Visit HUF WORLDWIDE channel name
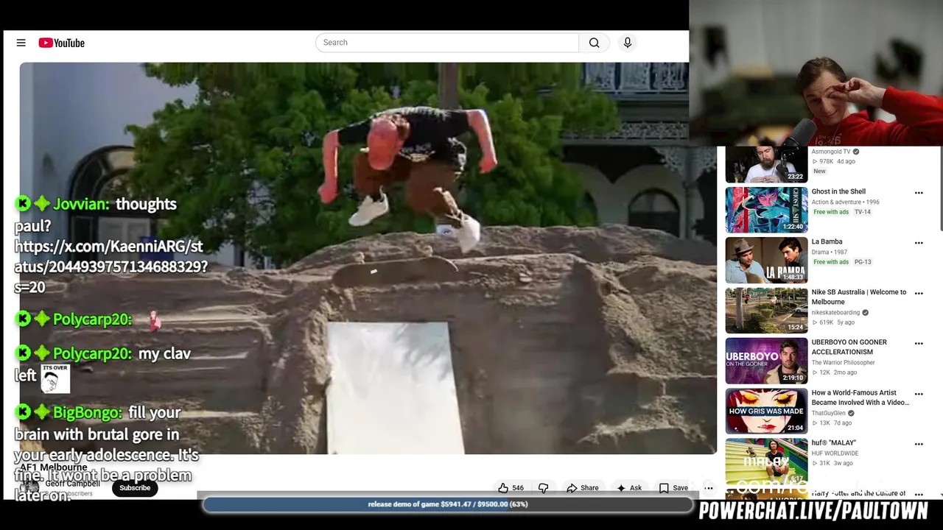 coord(835,453)
